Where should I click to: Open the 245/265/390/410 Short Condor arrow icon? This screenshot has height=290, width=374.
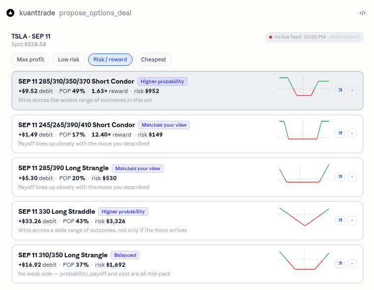(x=340, y=134)
